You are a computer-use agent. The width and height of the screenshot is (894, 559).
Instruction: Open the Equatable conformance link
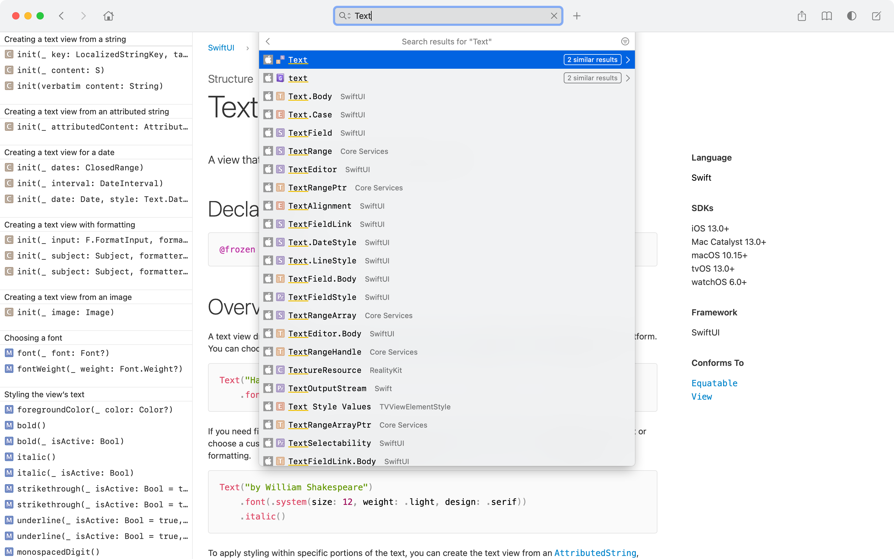tap(714, 383)
